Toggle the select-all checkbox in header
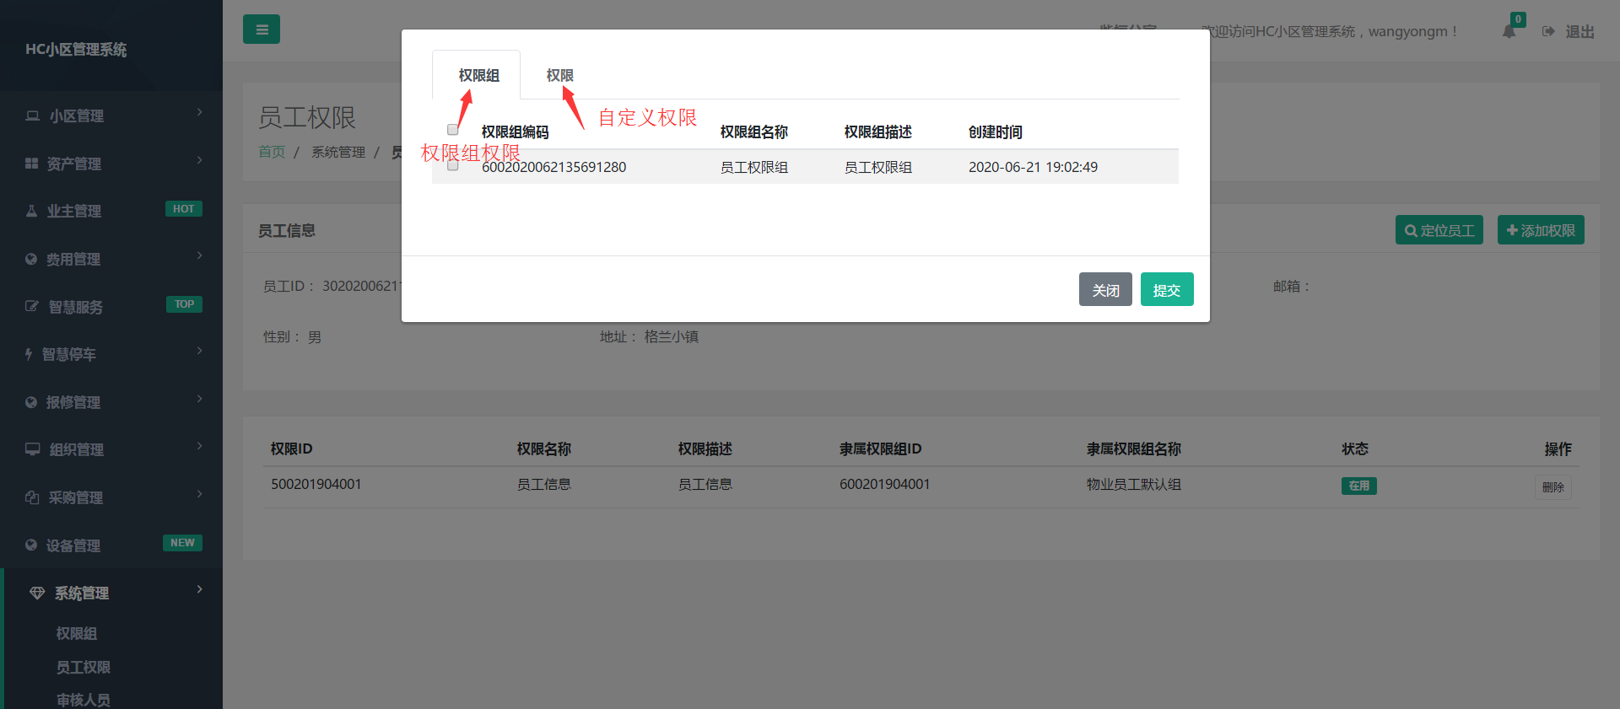Screen dimensions: 1620x709 coord(453,130)
